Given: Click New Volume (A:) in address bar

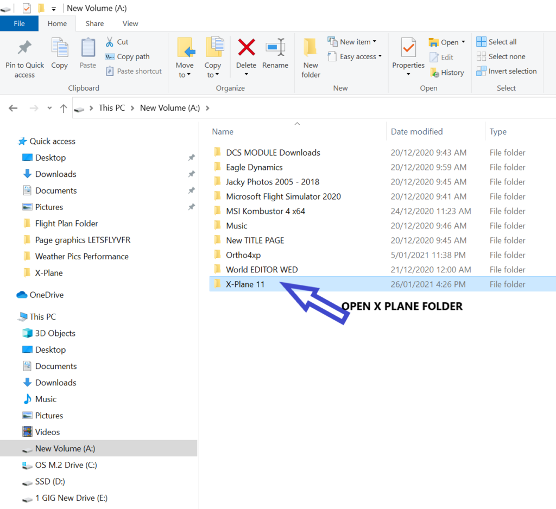Looking at the screenshot, I should coord(170,108).
